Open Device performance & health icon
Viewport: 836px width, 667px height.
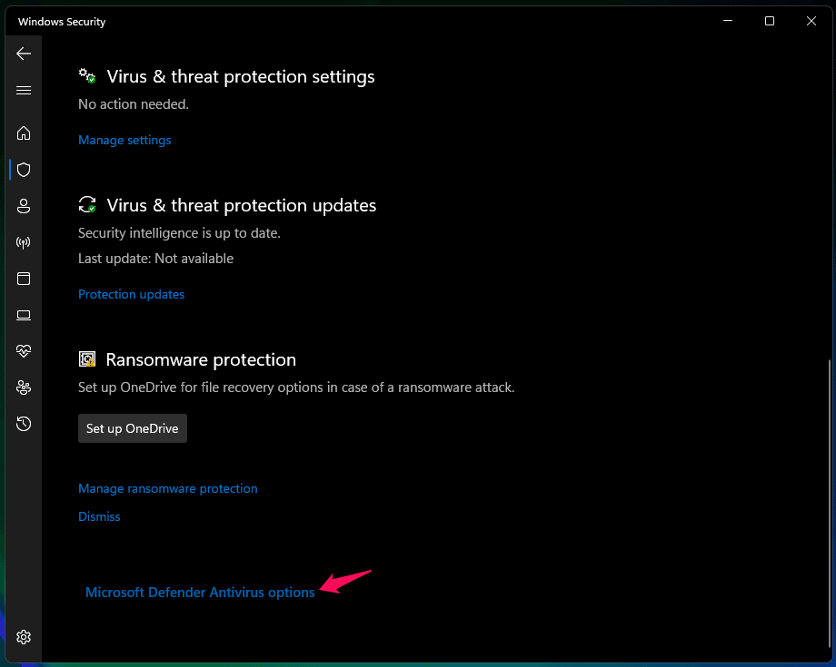pyautogui.click(x=24, y=351)
